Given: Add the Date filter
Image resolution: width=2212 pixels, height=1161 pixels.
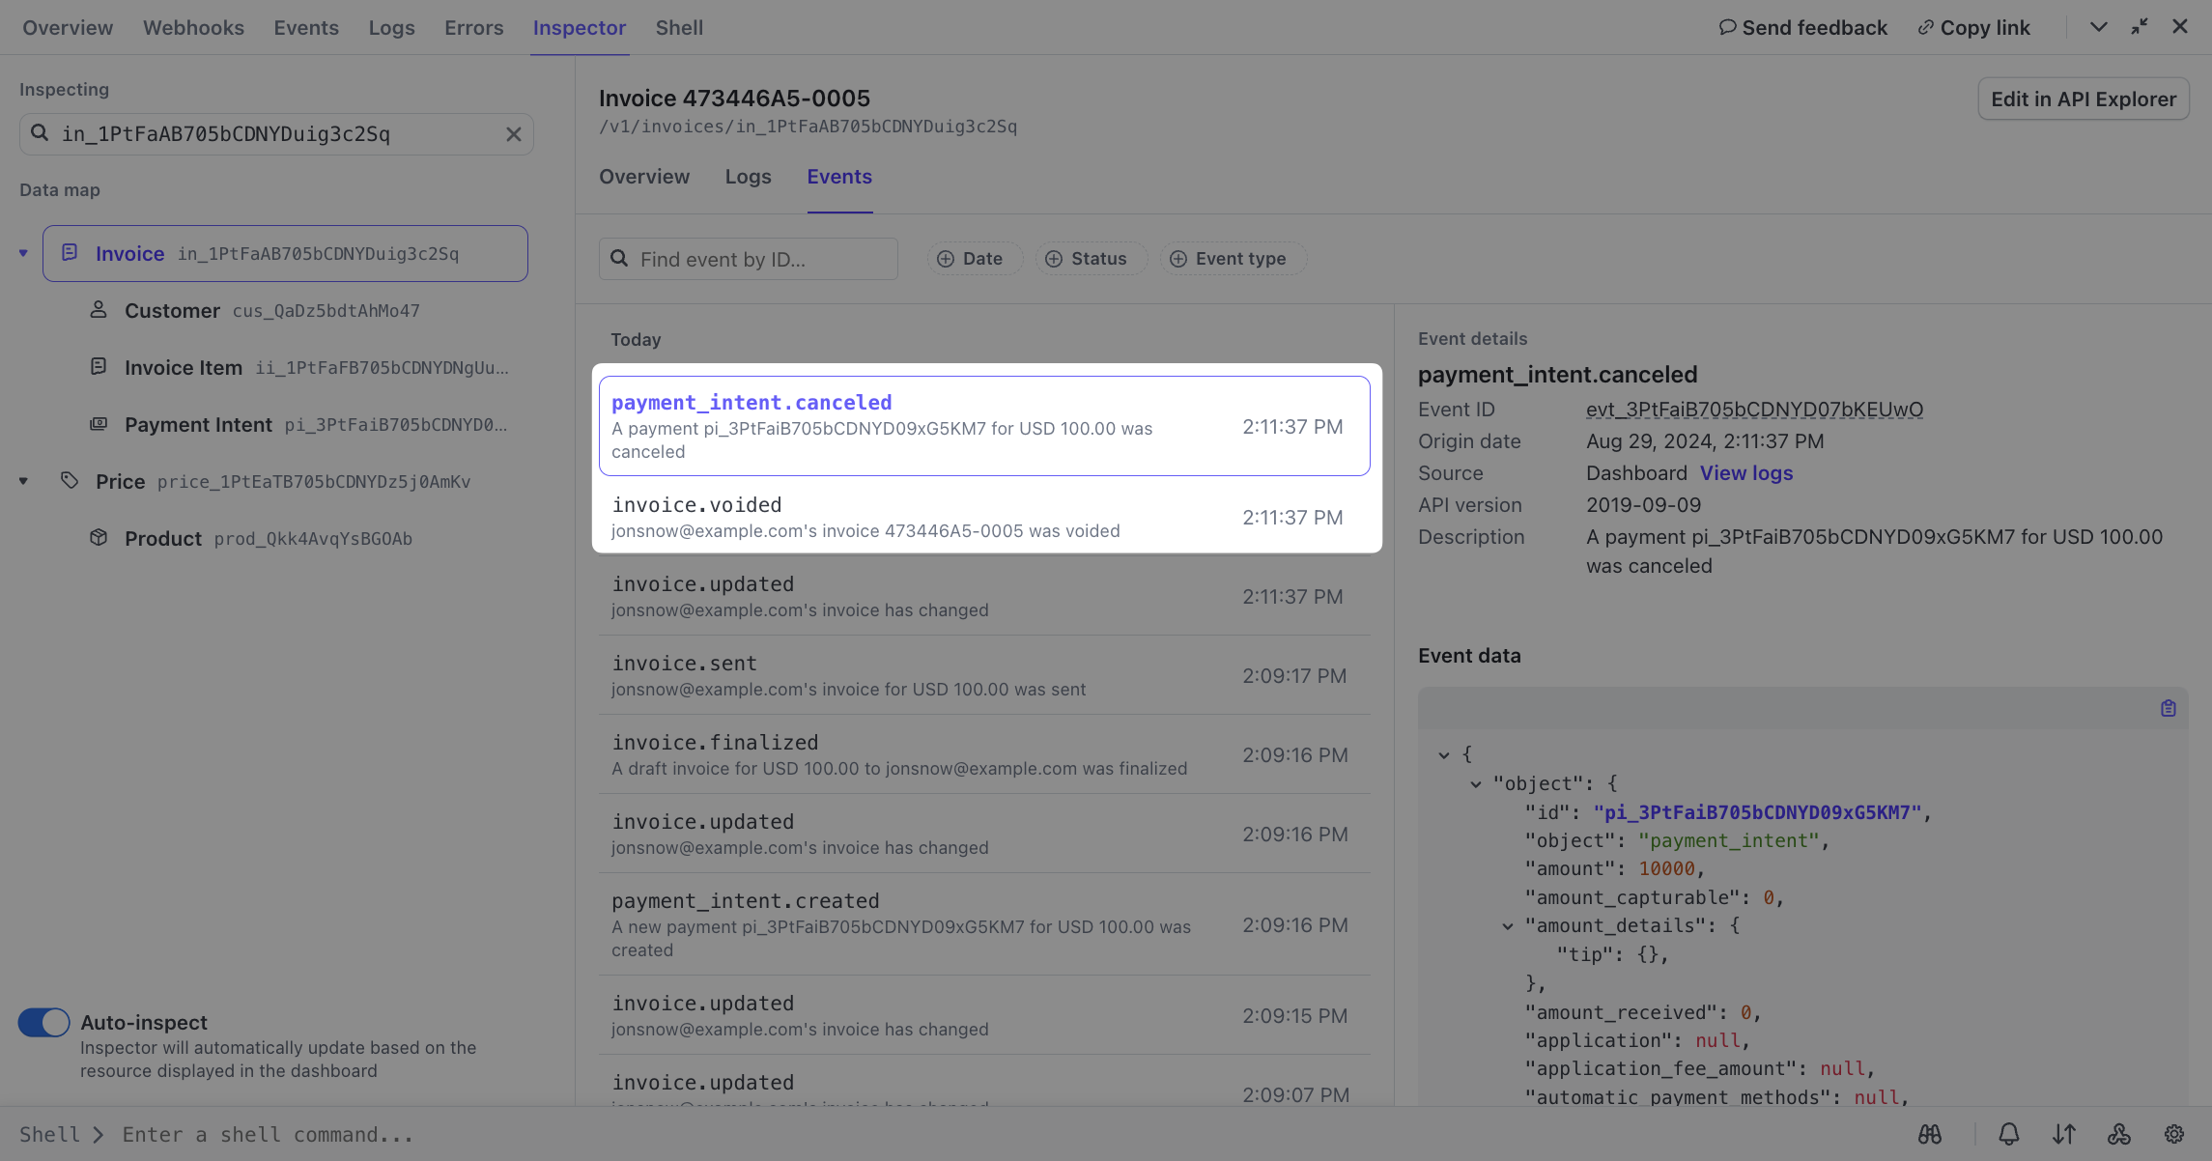Looking at the screenshot, I should click(x=972, y=259).
